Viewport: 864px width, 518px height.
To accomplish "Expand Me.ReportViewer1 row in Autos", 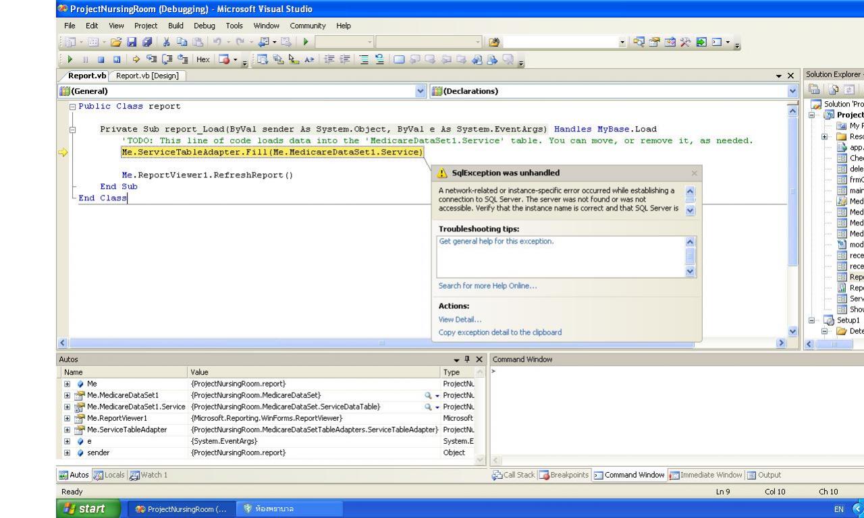I will point(67,418).
